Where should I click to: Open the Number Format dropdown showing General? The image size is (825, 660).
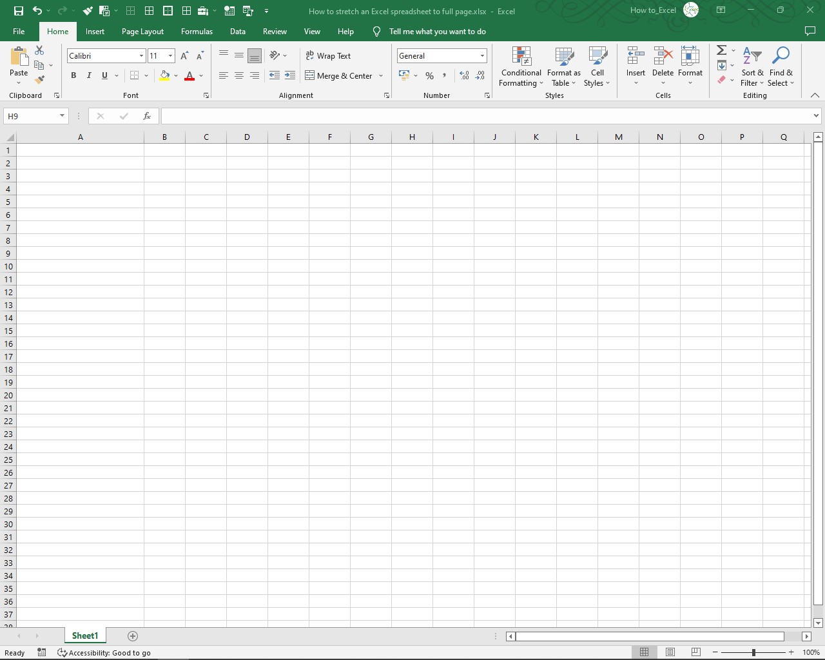(x=481, y=55)
